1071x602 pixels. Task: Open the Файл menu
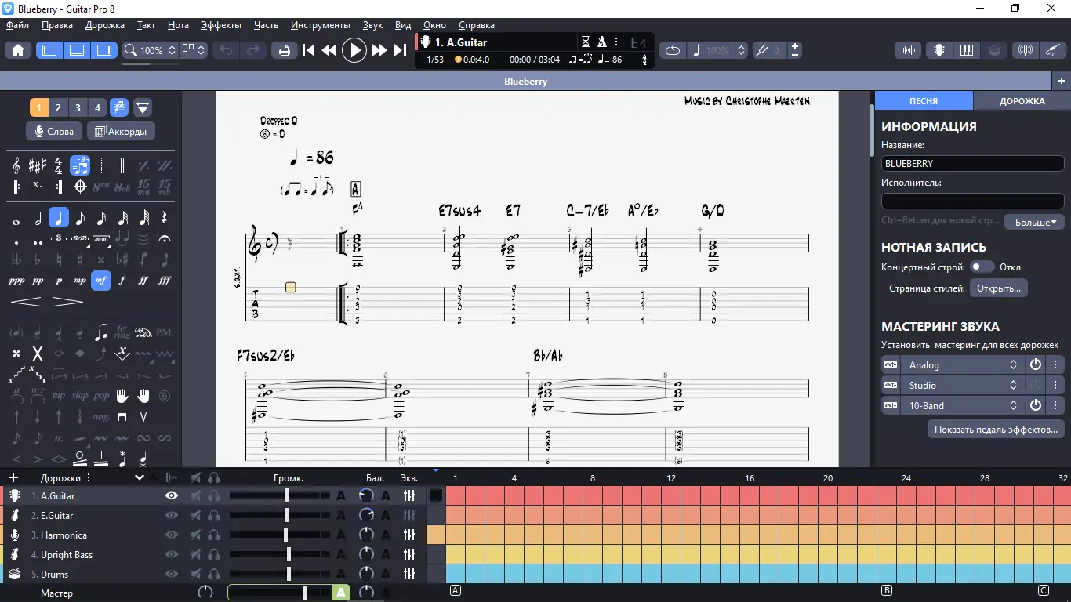[17, 25]
